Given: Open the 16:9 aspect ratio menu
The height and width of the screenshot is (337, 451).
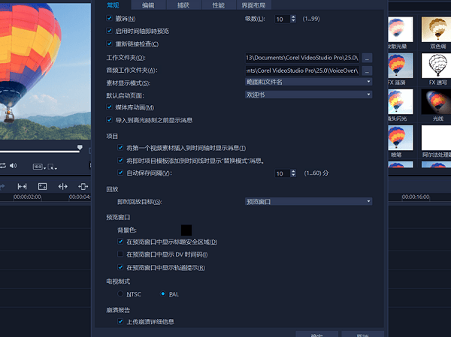Looking at the screenshot, I should pos(39,167).
